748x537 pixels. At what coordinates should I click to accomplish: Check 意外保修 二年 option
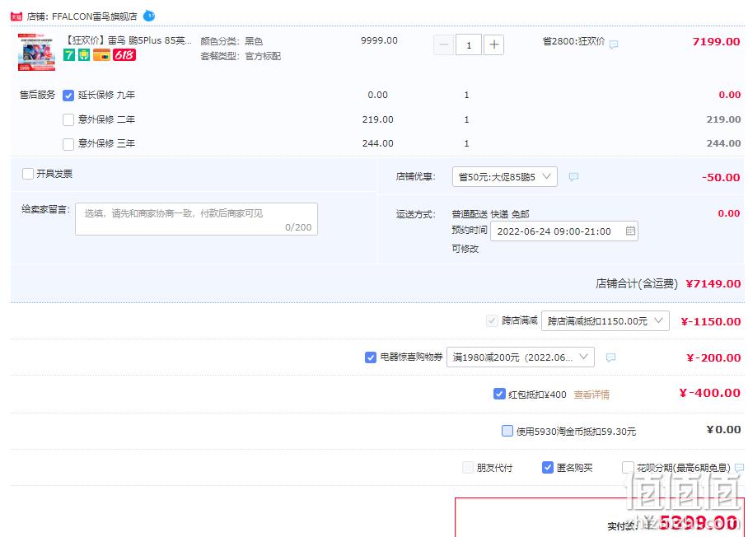[68, 119]
